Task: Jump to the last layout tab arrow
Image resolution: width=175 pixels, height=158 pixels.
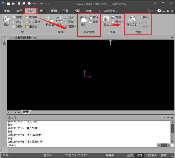Action: coord(19,112)
